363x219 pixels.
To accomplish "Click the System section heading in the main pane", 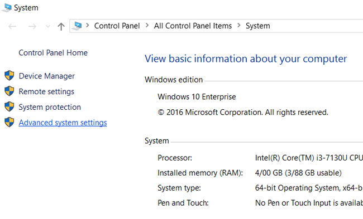I will (x=157, y=141).
